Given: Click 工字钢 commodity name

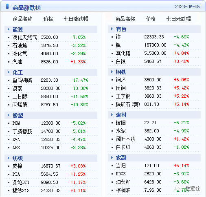Looking at the screenshot, I should click(x=123, y=96).
